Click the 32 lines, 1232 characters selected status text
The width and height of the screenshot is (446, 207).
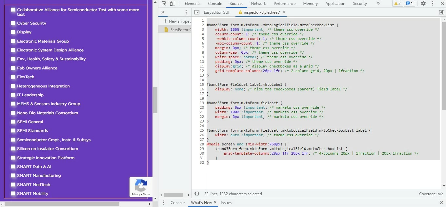(233, 194)
